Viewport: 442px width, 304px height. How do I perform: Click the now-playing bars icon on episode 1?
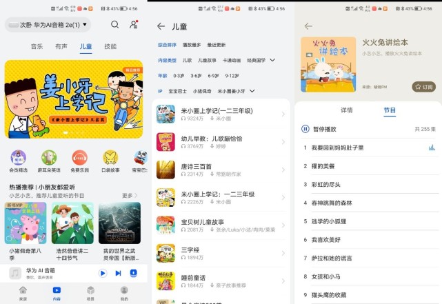coord(432,148)
